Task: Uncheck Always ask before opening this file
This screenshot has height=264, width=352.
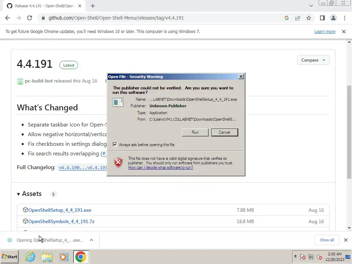Action: coord(115,145)
